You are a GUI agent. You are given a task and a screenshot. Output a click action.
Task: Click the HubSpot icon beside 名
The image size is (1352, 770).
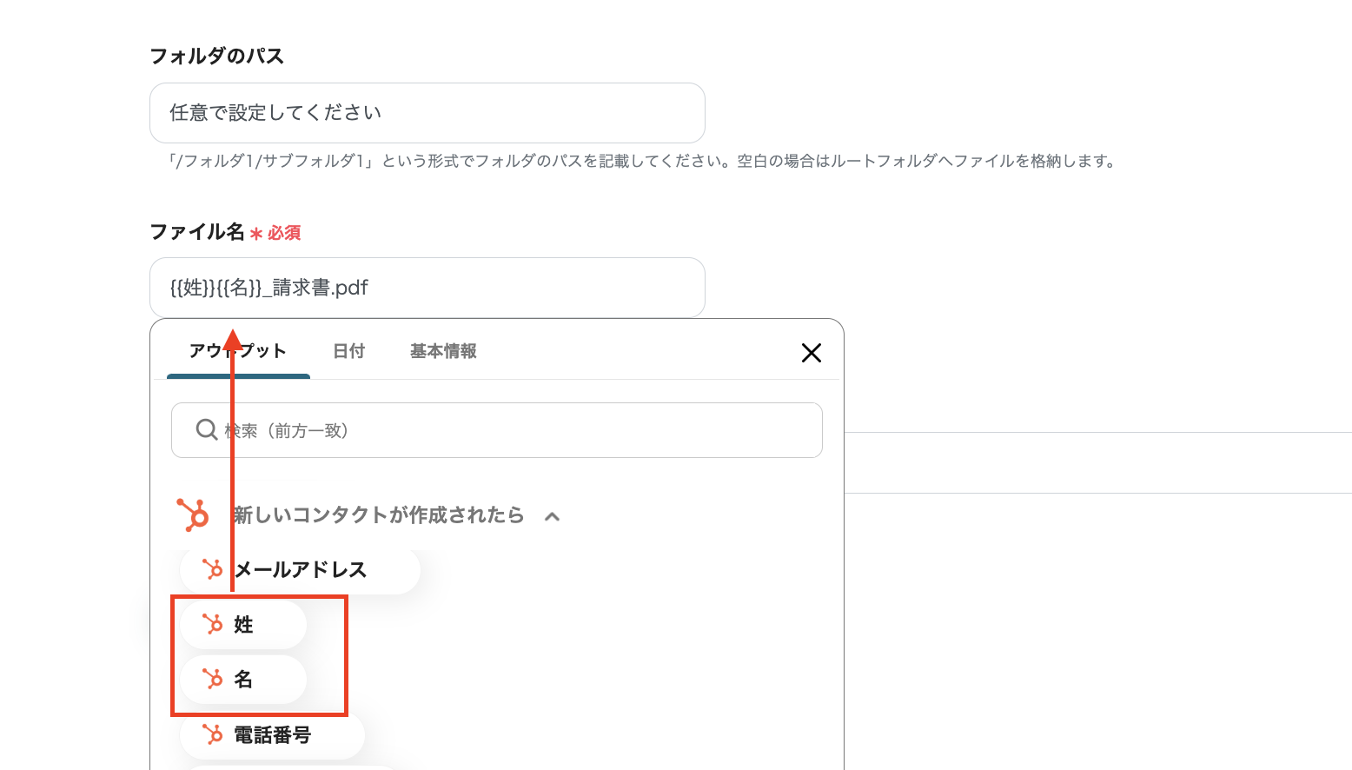click(x=213, y=679)
